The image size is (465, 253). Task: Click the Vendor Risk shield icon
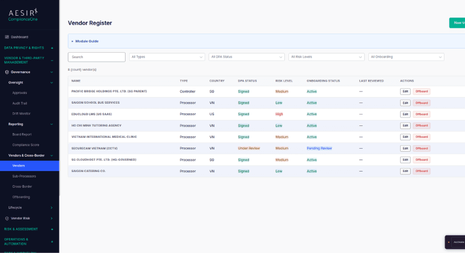point(7,218)
